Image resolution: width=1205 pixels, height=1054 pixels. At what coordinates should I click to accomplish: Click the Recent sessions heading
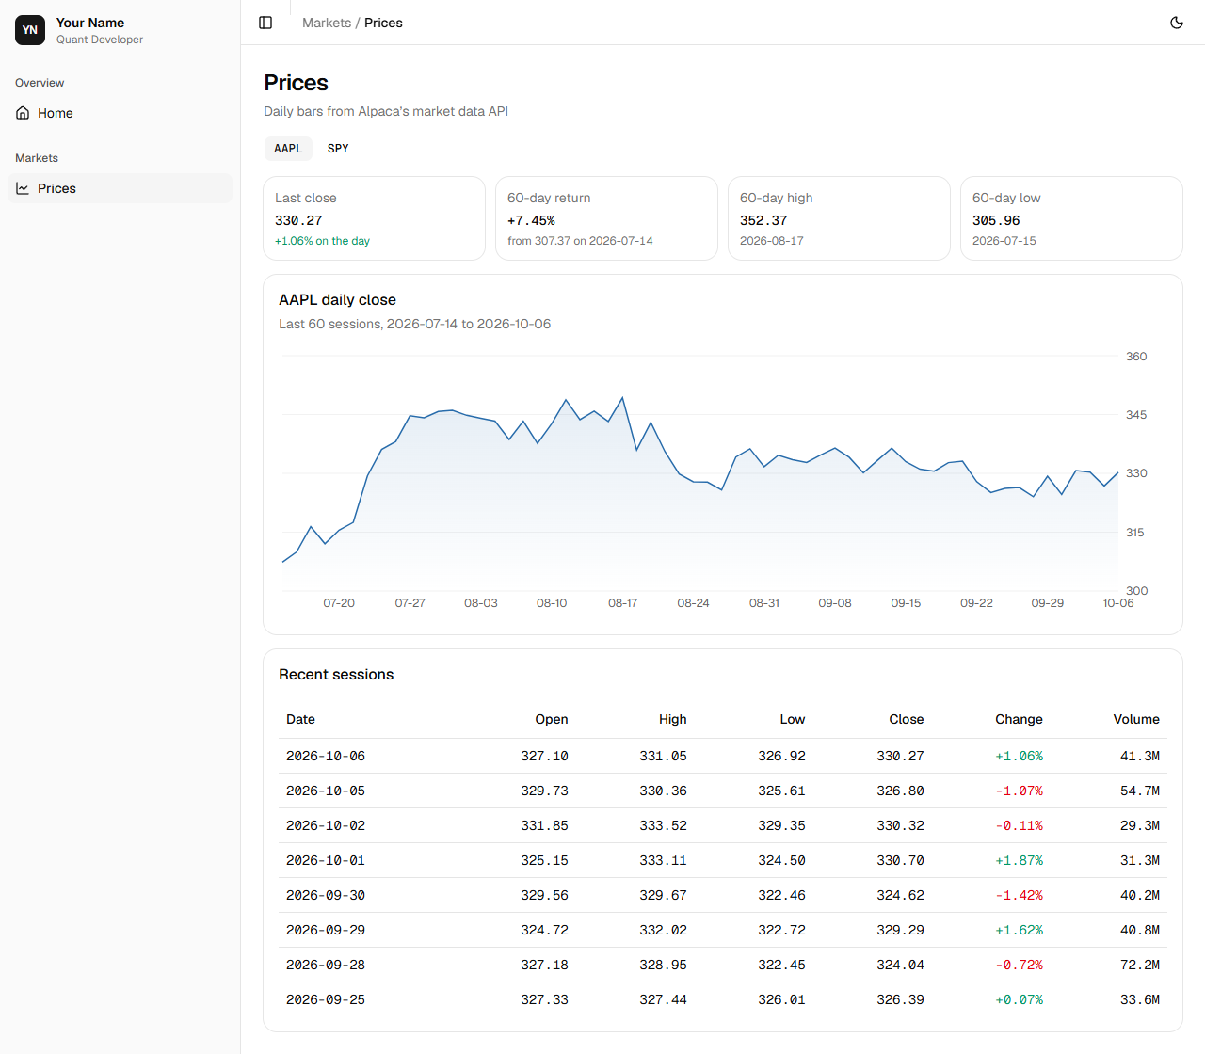tap(336, 674)
